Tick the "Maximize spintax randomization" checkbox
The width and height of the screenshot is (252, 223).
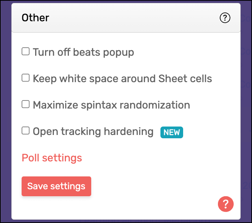25,105
